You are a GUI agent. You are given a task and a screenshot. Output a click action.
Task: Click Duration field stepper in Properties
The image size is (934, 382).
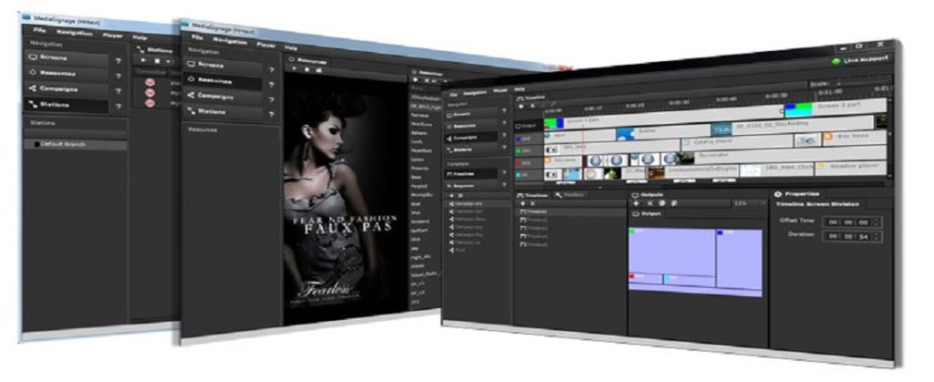coord(877,236)
